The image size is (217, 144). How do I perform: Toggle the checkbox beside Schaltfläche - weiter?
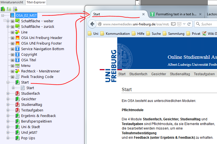tap(13, 21)
